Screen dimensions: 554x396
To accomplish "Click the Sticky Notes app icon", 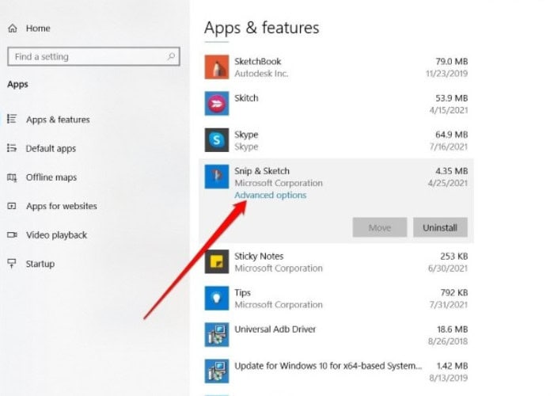I will pos(217,261).
